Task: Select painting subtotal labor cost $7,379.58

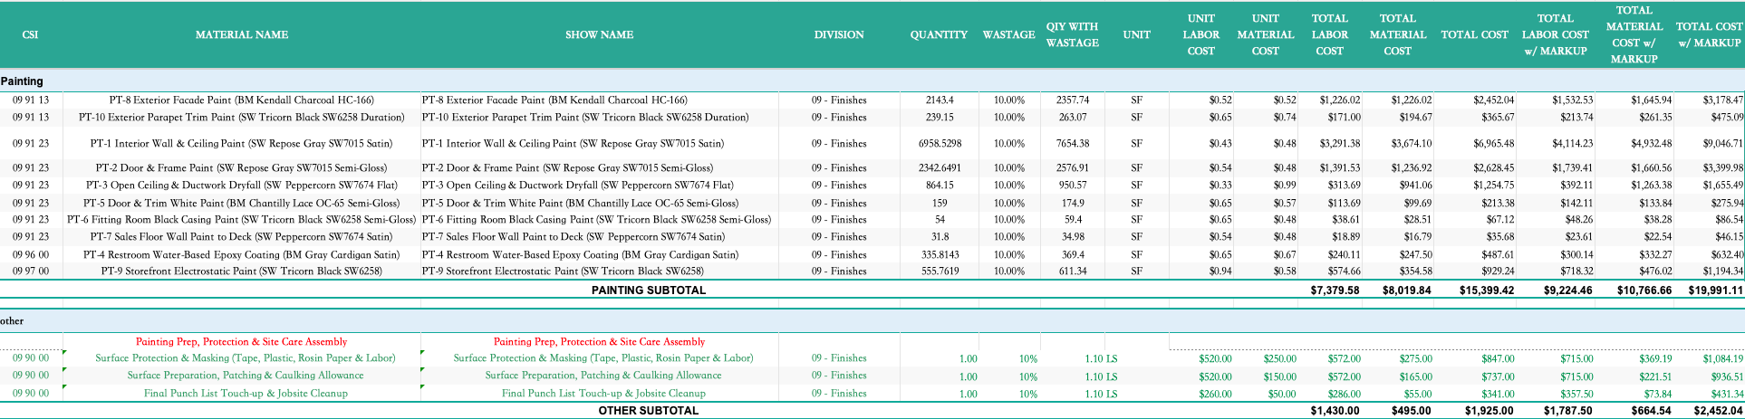Action: [x=1335, y=290]
